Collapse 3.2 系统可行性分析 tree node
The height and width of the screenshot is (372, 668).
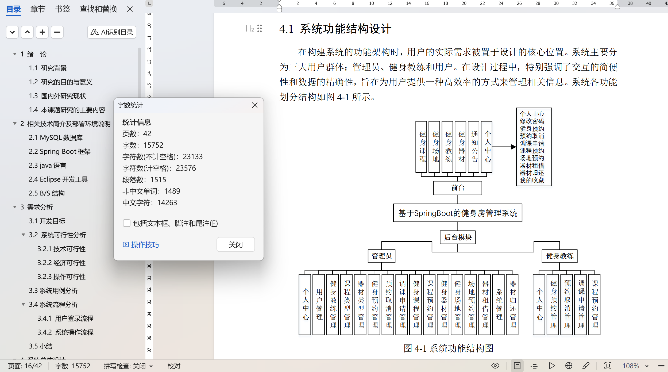tap(24, 235)
